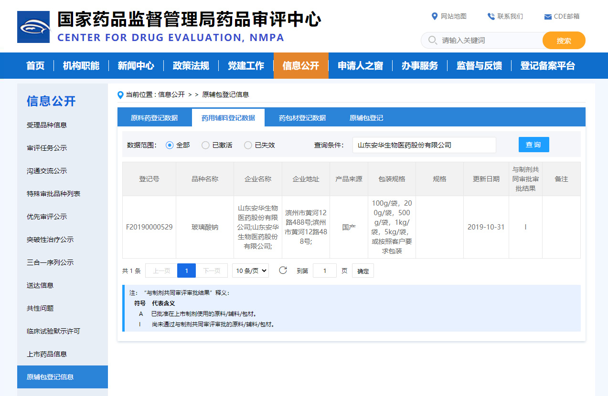The width and height of the screenshot is (608, 396).
Task: Click the magnifier icon in search box
Action: 433,40
